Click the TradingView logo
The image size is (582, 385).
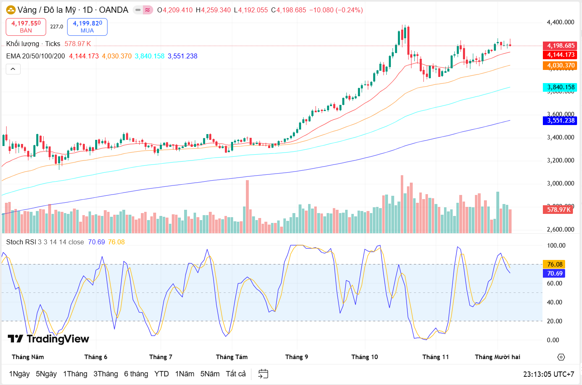[48, 339]
